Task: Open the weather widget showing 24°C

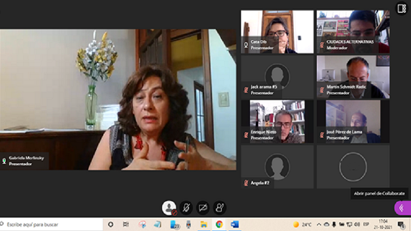Action: pyautogui.click(x=302, y=225)
